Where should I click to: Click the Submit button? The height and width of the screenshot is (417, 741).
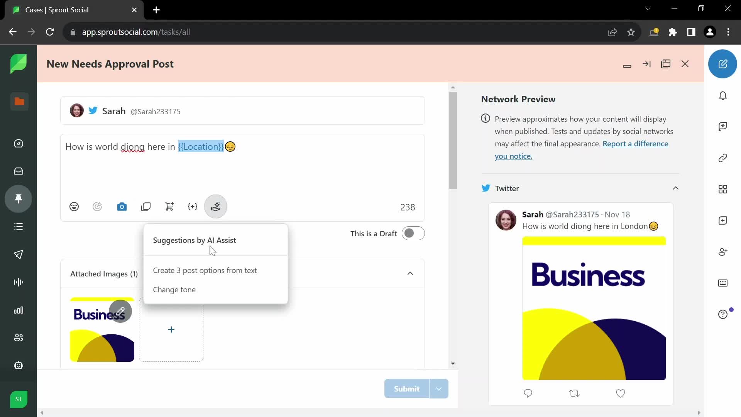407,388
